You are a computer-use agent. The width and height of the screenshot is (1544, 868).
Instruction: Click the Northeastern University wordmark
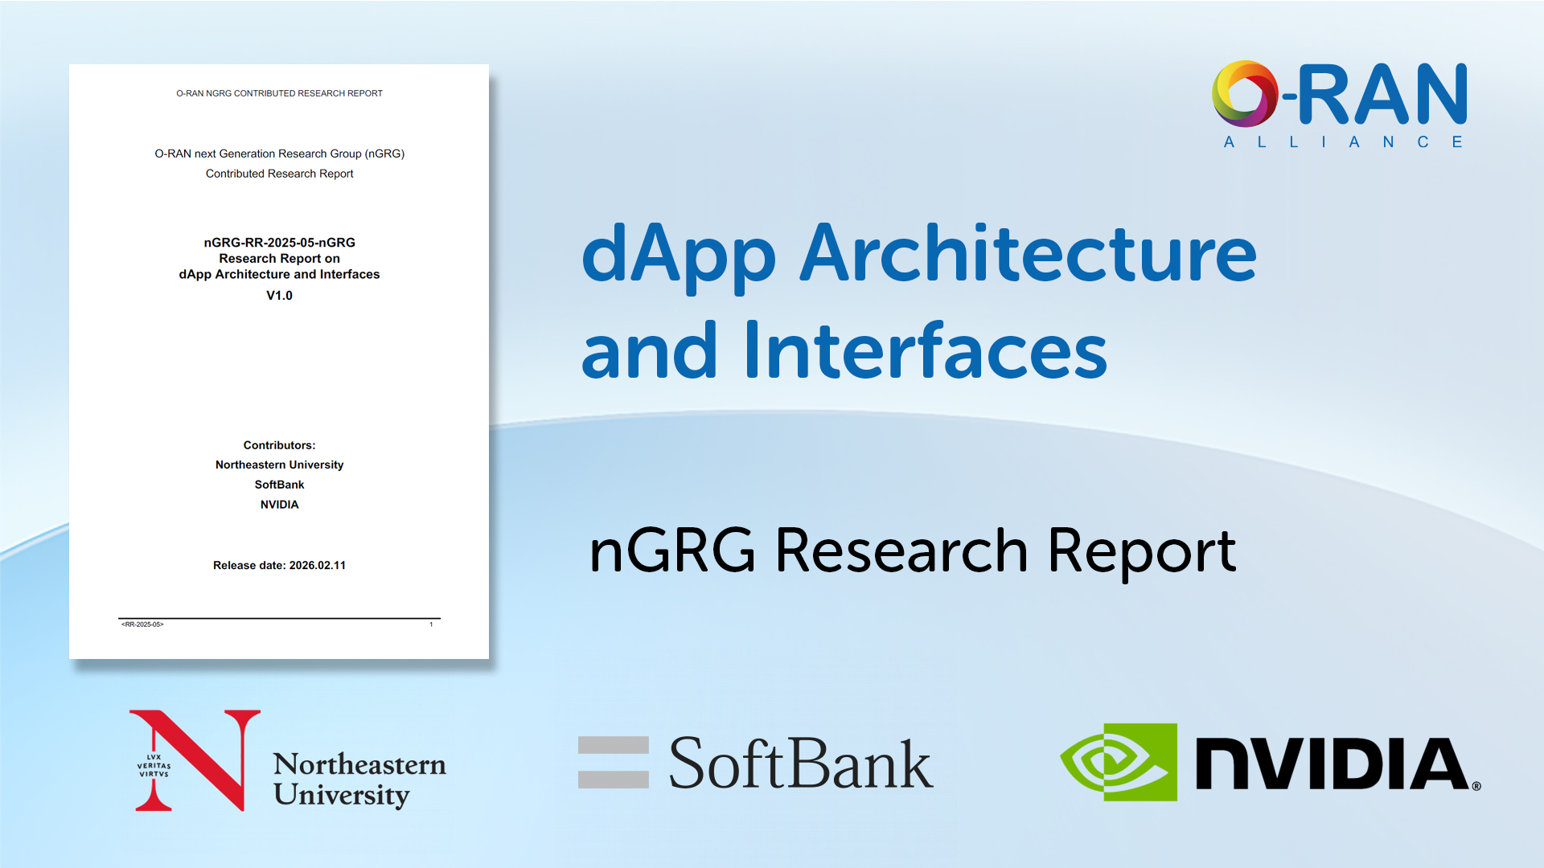359,778
